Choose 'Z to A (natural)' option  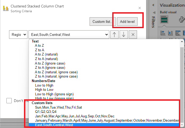46,59
